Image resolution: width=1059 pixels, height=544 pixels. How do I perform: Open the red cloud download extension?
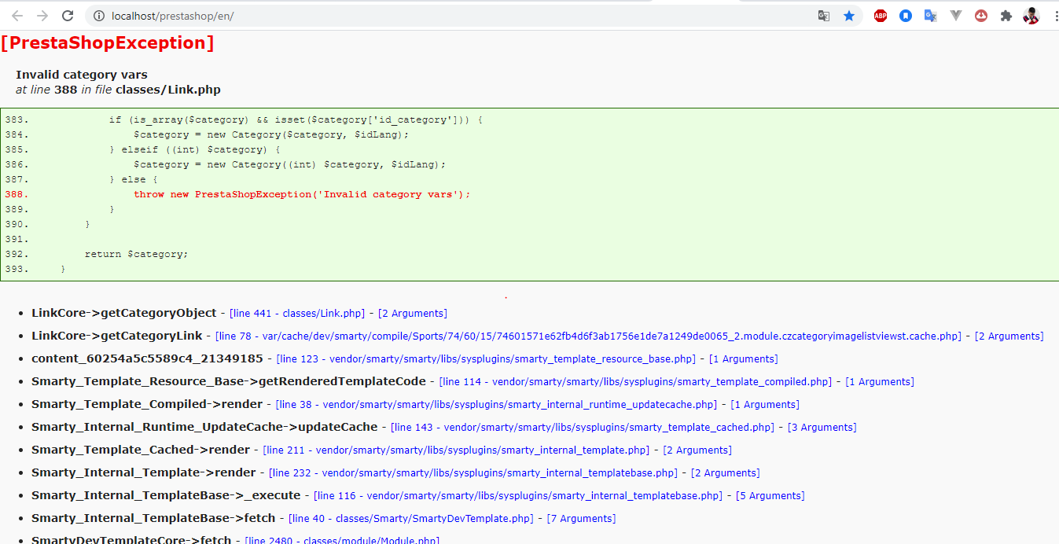[981, 16]
